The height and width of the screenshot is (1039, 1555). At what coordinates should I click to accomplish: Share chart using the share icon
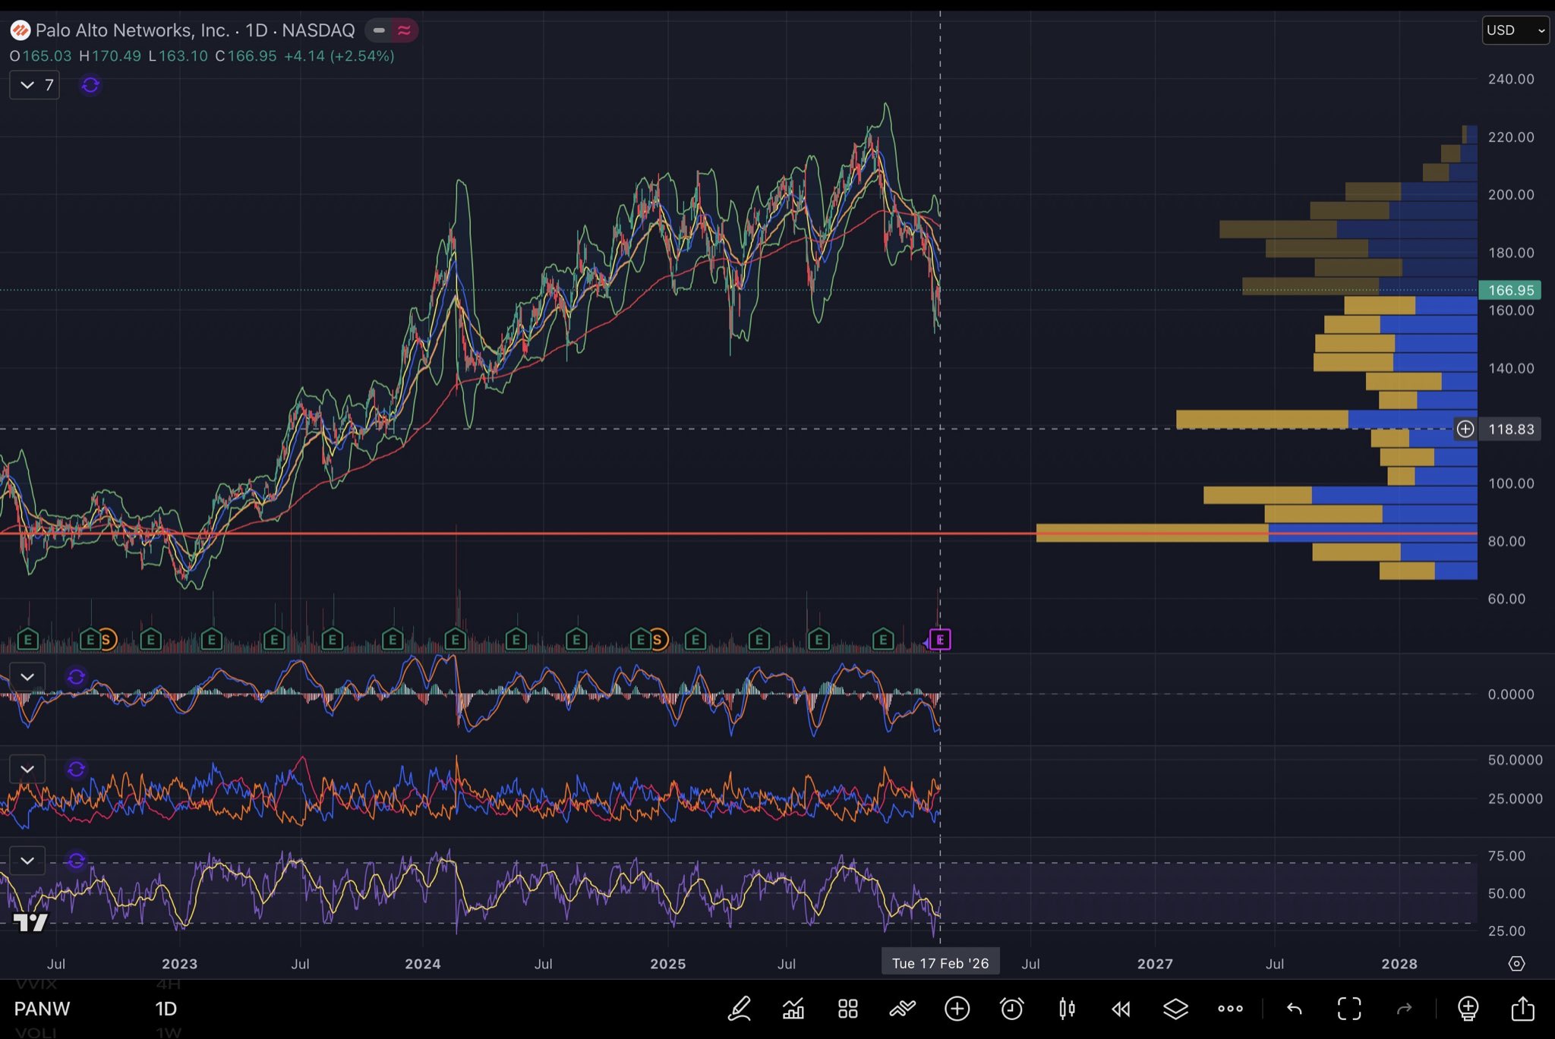click(x=1522, y=1009)
